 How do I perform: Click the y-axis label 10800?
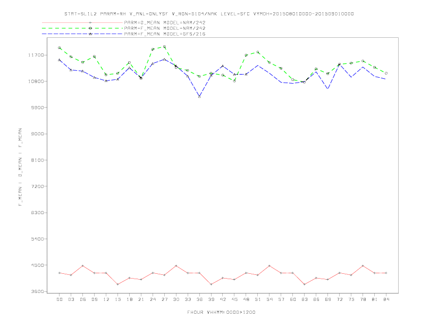36,81
